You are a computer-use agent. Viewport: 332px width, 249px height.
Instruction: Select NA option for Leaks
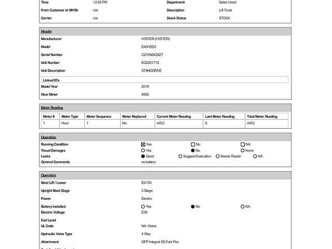pos(255,156)
